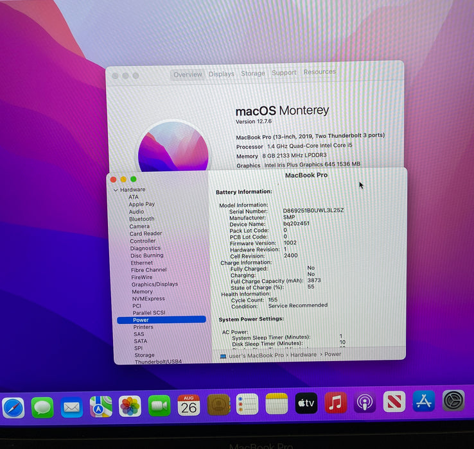Open Reminders app in Dock
This screenshot has width=474, height=449.
[x=247, y=404]
